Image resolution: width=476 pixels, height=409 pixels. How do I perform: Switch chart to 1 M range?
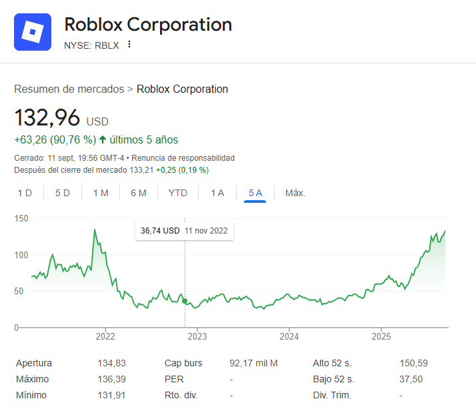pyautogui.click(x=101, y=193)
